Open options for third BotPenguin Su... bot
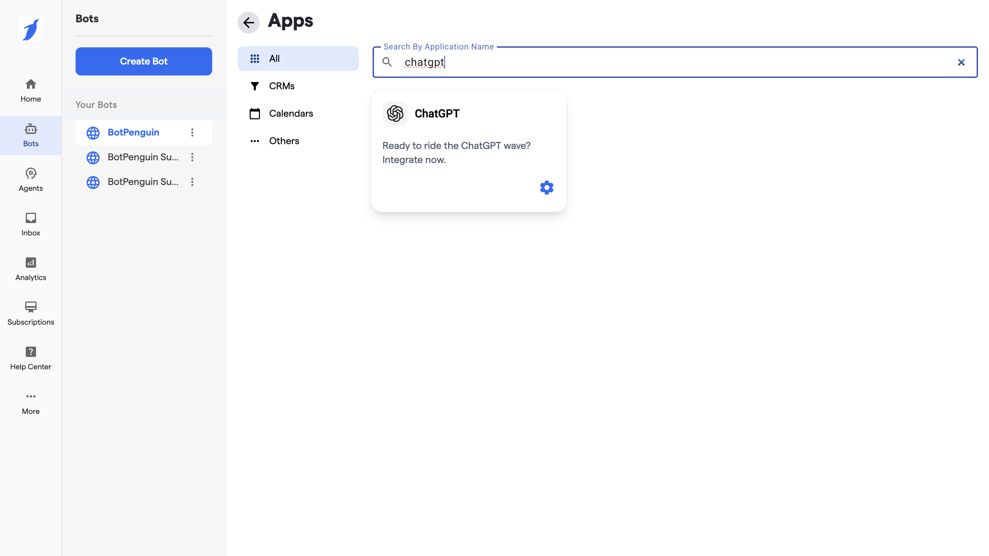This screenshot has height=556, width=989. 192,182
